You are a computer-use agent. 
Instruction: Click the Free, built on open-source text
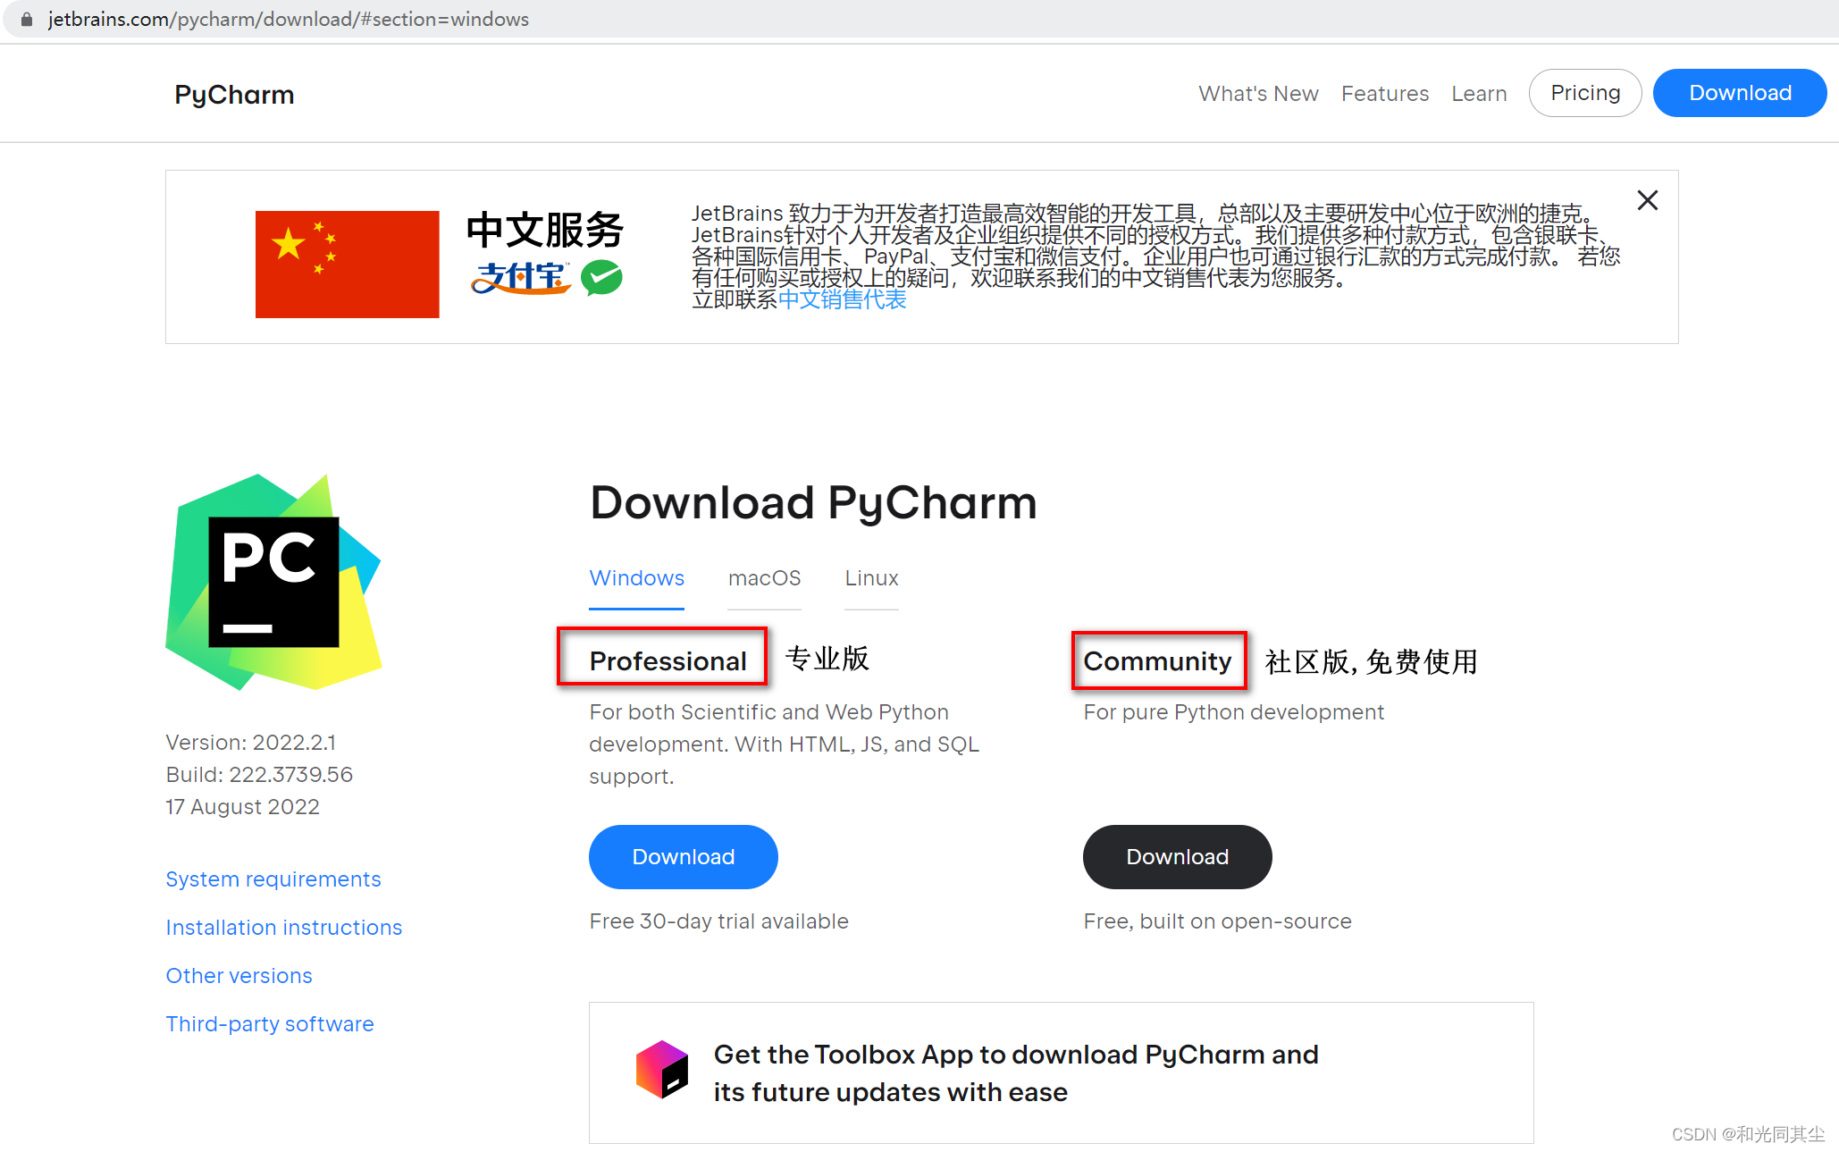[x=1217, y=921]
